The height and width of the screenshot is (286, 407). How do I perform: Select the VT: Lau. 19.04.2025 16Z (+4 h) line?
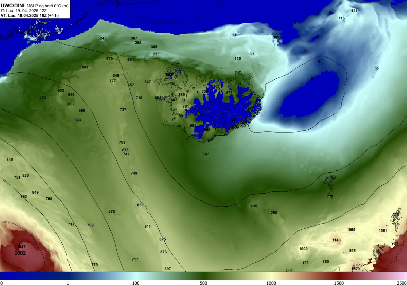(30, 15)
